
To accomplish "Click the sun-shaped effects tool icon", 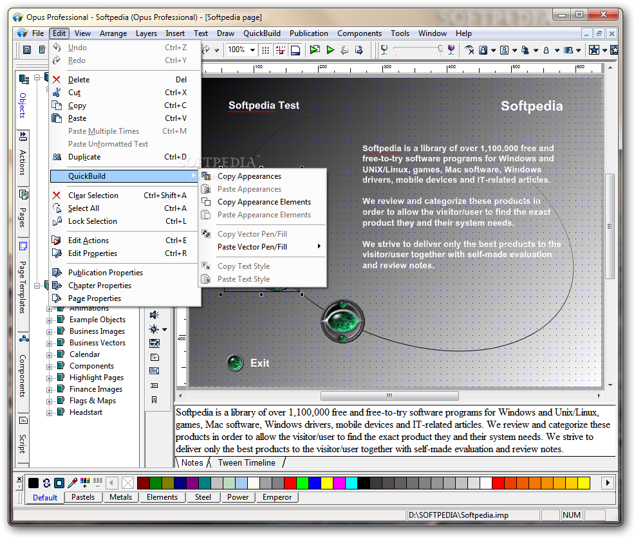I will pos(154,329).
